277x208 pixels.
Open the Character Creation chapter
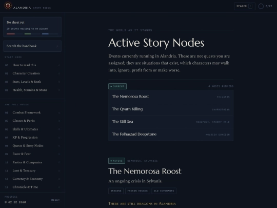pos(32,73)
